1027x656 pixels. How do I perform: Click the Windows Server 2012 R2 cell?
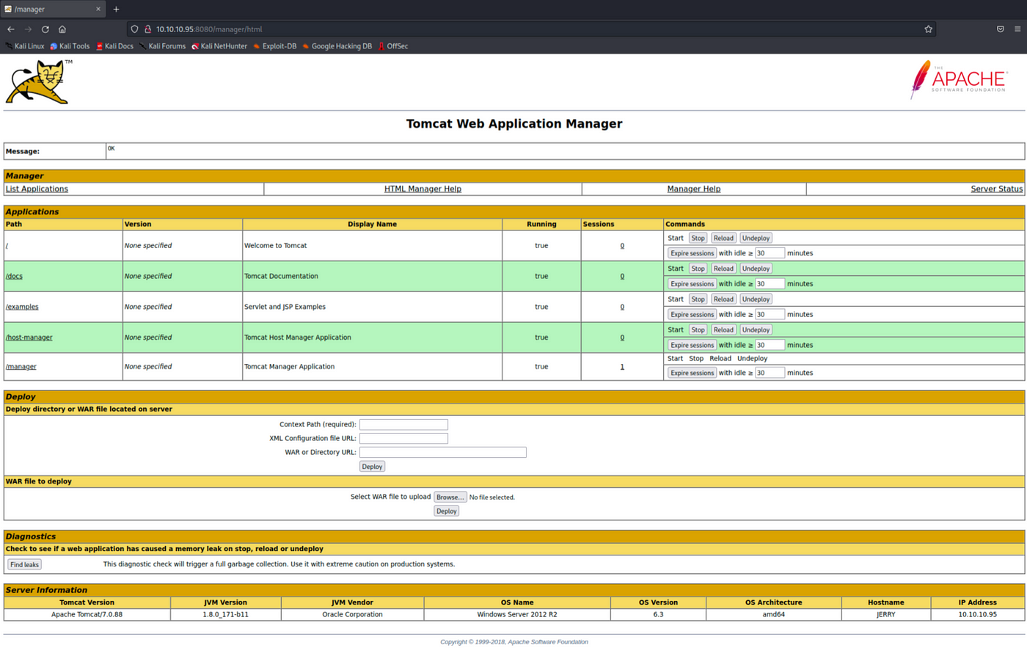(x=516, y=614)
